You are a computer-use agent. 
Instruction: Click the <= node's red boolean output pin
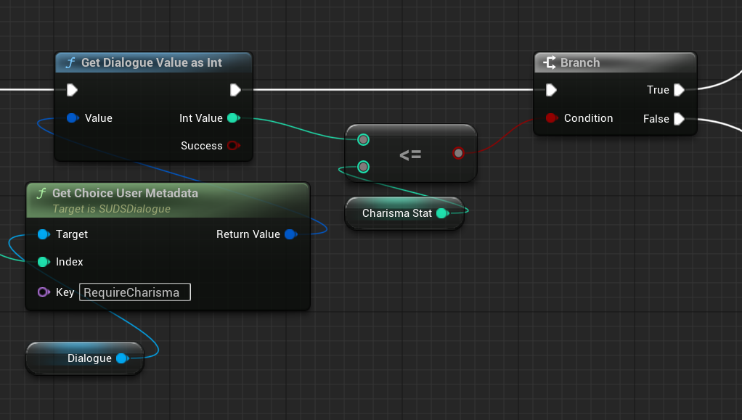point(458,153)
